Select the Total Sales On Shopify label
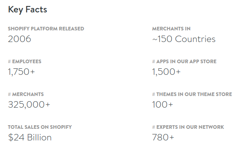 [40, 127]
